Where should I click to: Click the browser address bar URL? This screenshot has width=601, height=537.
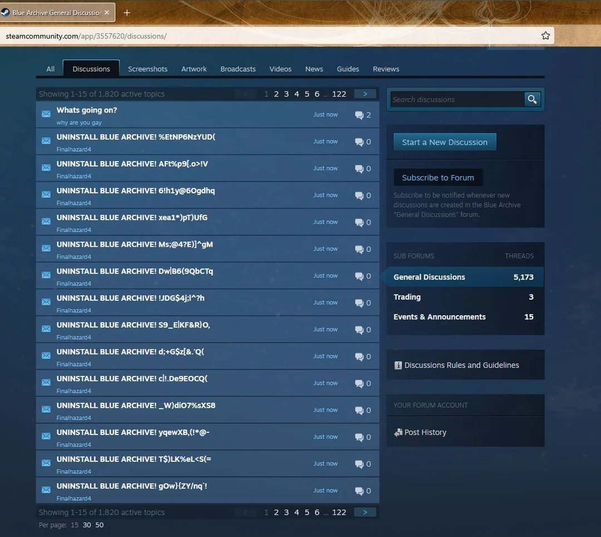click(x=86, y=36)
